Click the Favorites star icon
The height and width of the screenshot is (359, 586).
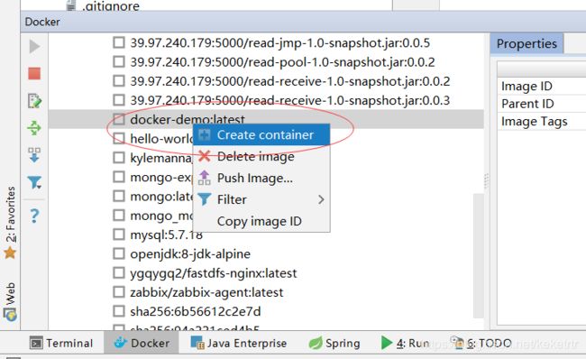10,253
